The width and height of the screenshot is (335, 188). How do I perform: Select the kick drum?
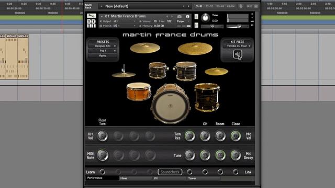click(171, 104)
